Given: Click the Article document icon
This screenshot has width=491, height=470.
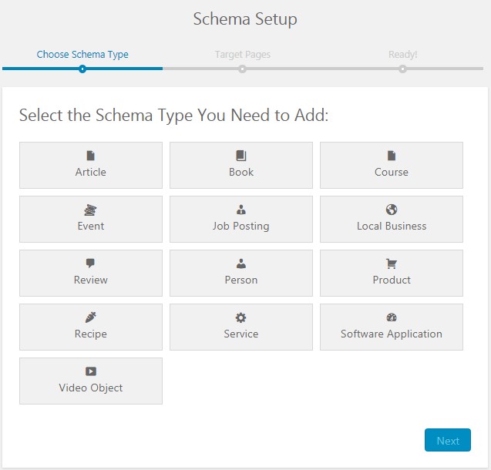Looking at the screenshot, I should point(91,156).
